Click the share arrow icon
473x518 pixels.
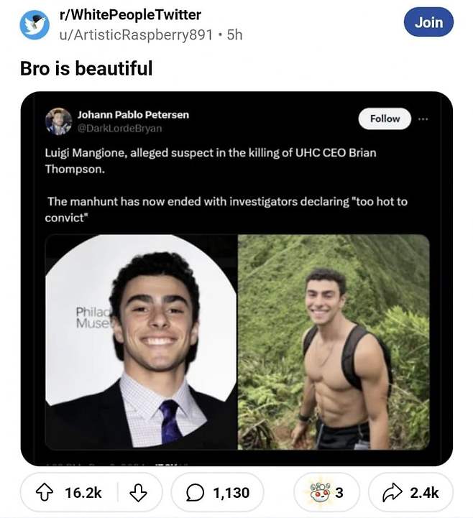click(393, 492)
